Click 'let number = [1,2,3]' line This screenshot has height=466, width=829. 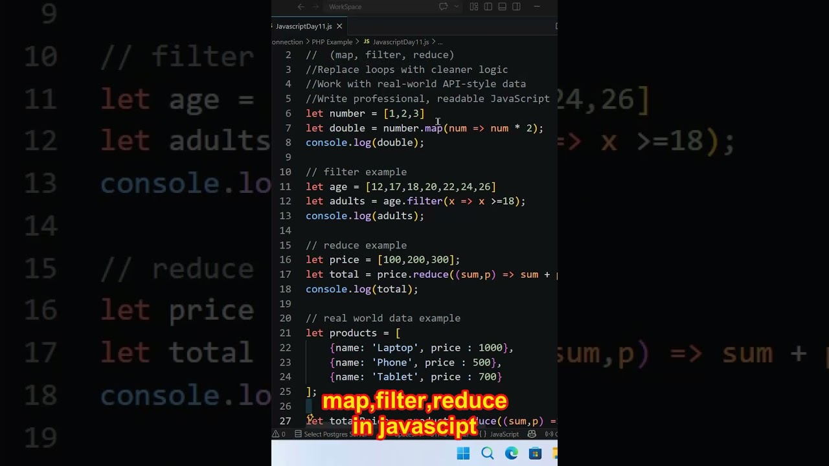365,113
